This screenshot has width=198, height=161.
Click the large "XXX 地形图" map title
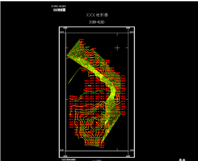pos(97,15)
